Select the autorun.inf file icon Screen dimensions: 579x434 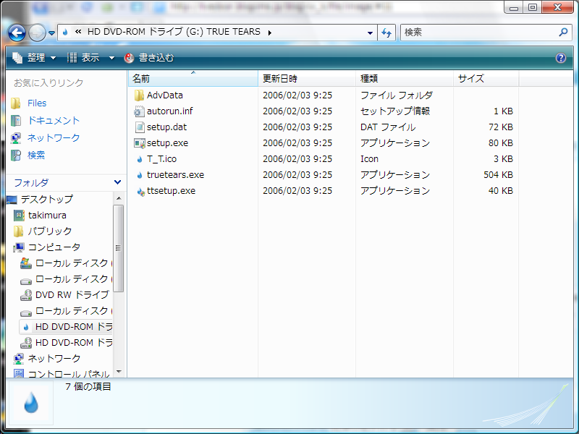[139, 111]
